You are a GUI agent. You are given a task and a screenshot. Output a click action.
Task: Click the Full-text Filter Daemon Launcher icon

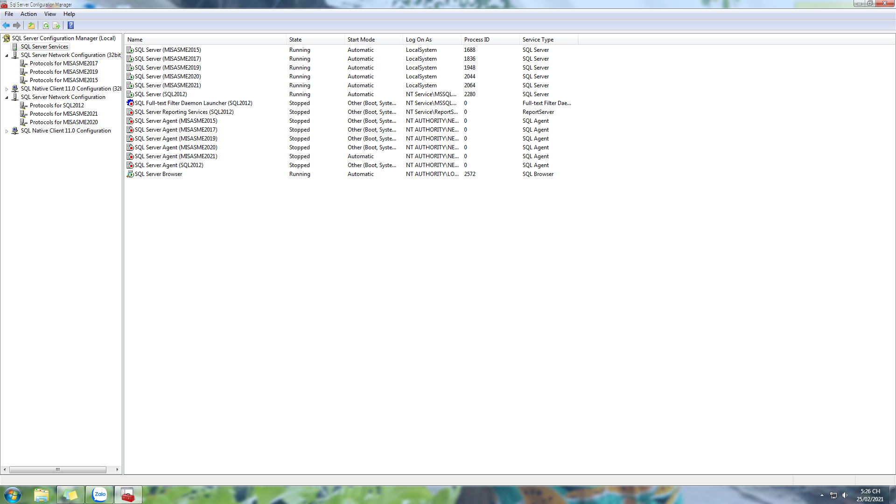click(x=130, y=103)
